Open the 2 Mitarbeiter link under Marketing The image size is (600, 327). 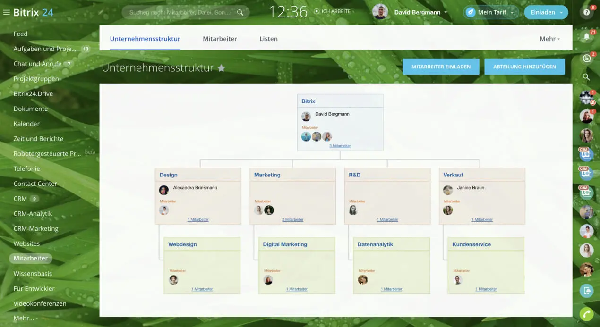[292, 219]
